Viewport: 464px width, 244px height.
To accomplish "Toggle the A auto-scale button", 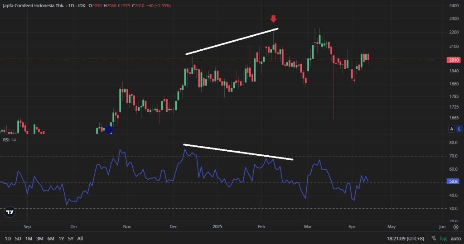I will click(x=452, y=129).
